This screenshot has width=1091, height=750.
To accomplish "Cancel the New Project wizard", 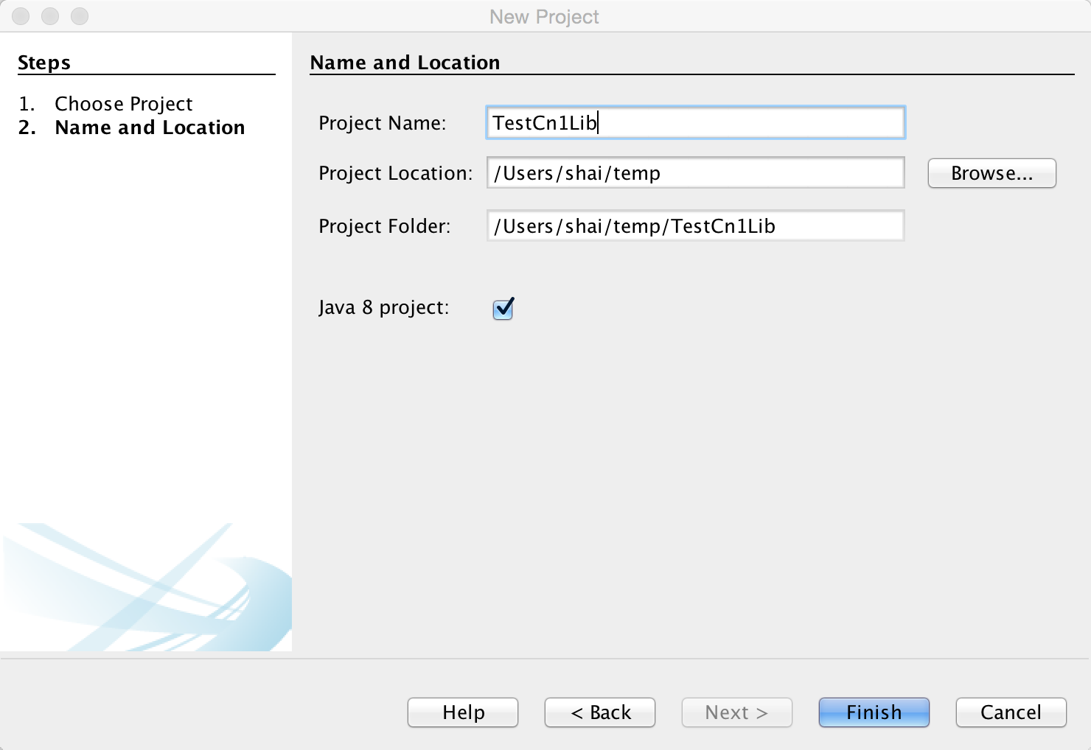I will 1011,712.
